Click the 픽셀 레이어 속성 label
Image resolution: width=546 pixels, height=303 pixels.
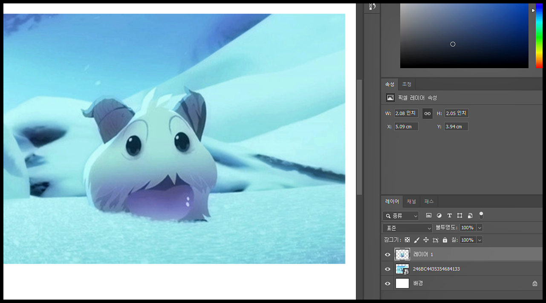pyautogui.click(x=417, y=98)
